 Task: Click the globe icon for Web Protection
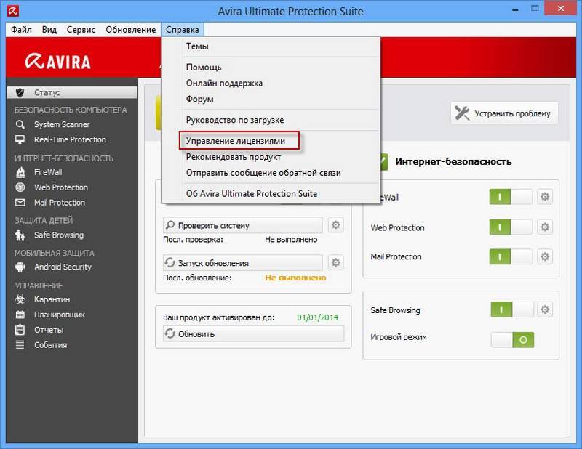[x=20, y=187]
